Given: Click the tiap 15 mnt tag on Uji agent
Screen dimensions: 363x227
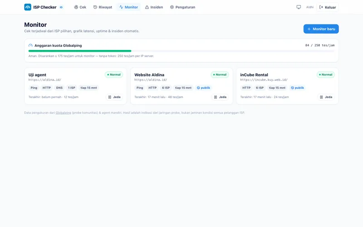Looking at the screenshot, I should tap(88, 88).
